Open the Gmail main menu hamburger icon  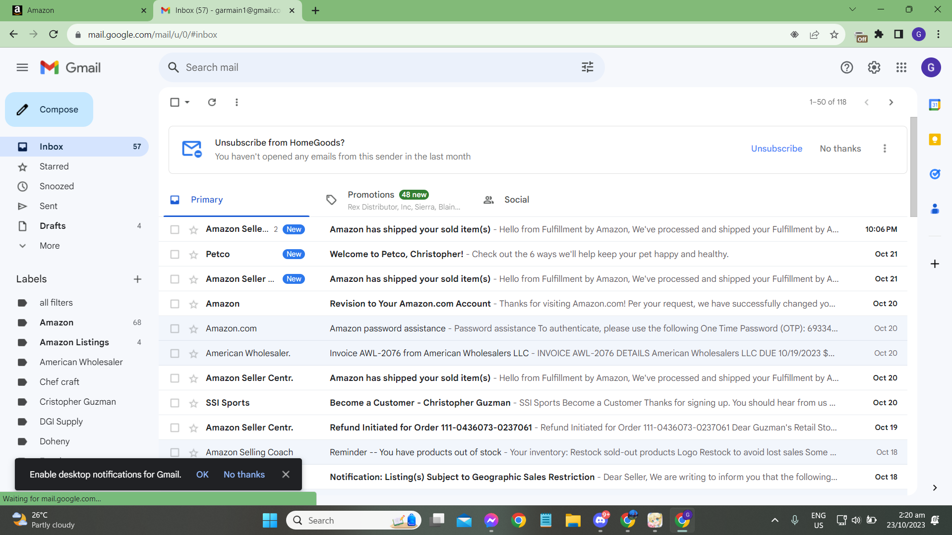[x=22, y=67]
